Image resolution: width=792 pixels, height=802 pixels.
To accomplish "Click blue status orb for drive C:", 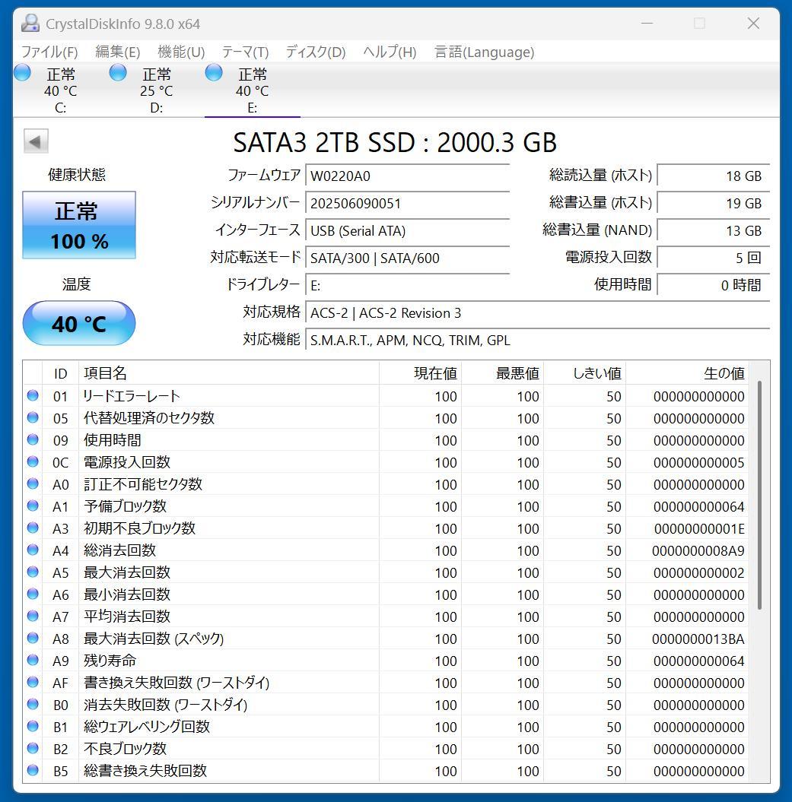I will pos(22,73).
